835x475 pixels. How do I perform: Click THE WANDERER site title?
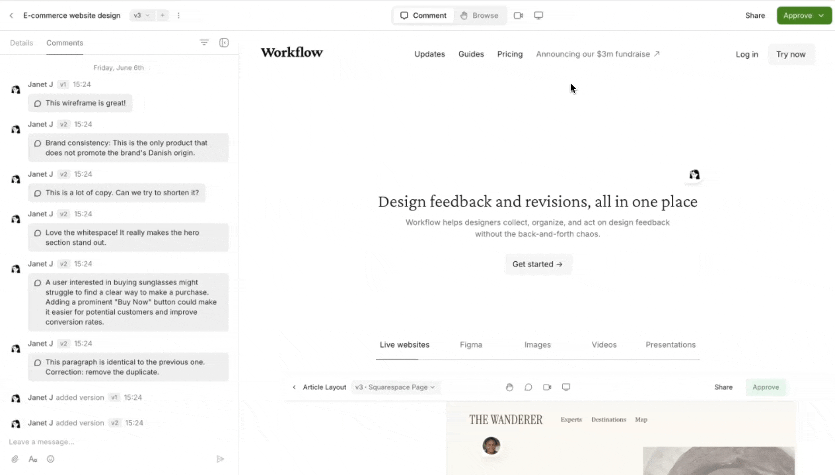506,420
